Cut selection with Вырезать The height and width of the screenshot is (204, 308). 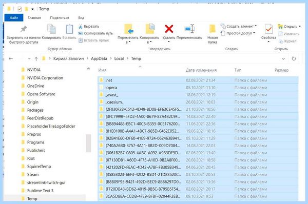89,27
